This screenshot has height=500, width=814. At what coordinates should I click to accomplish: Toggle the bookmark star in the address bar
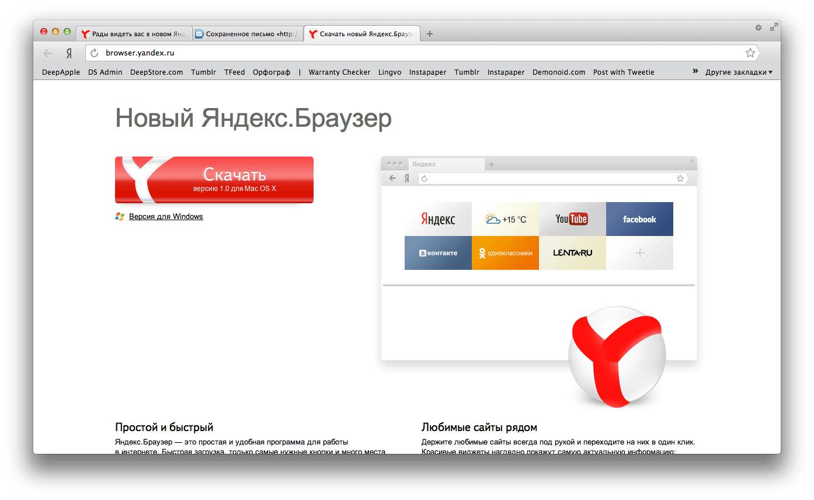click(x=751, y=53)
